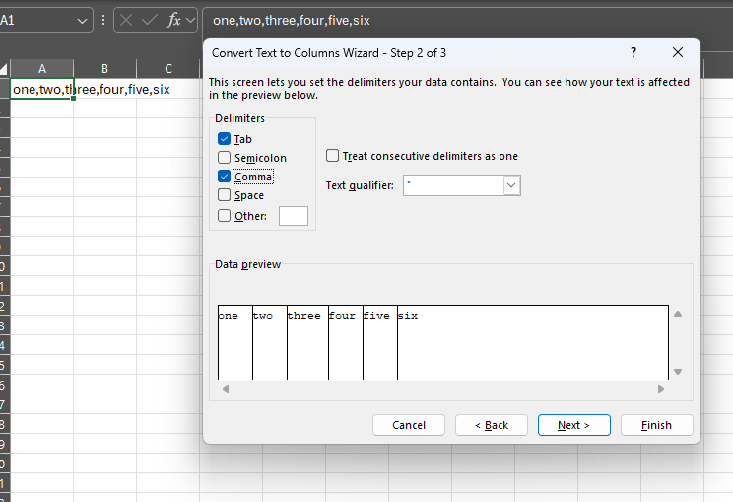Viewport: 733px width, 502px height.
Task: Click the data preview scroll left arrow
Action: click(x=226, y=389)
